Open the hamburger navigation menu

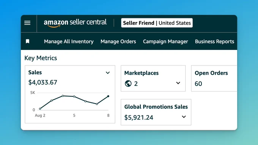27,23
